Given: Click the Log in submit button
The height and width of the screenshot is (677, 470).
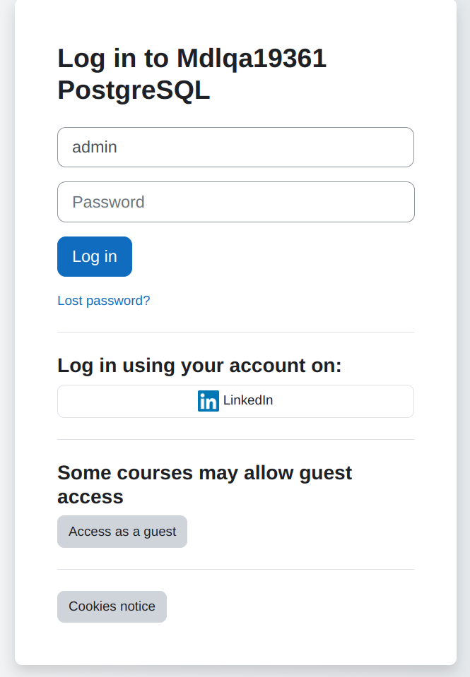Looking at the screenshot, I should point(95,256).
